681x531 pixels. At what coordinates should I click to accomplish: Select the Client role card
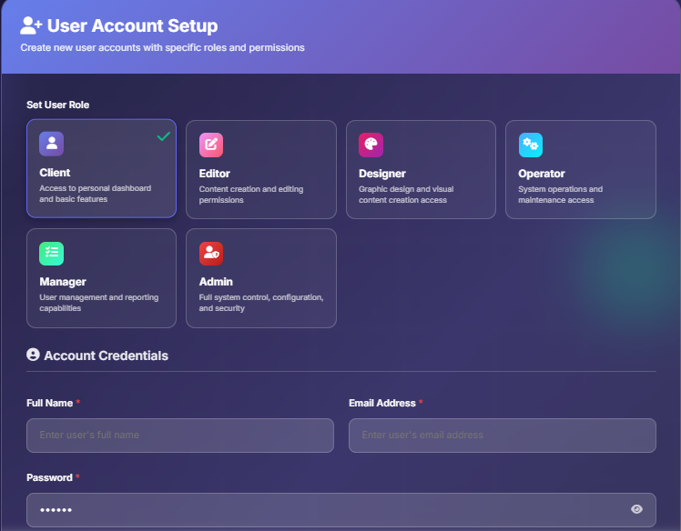(x=101, y=168)
